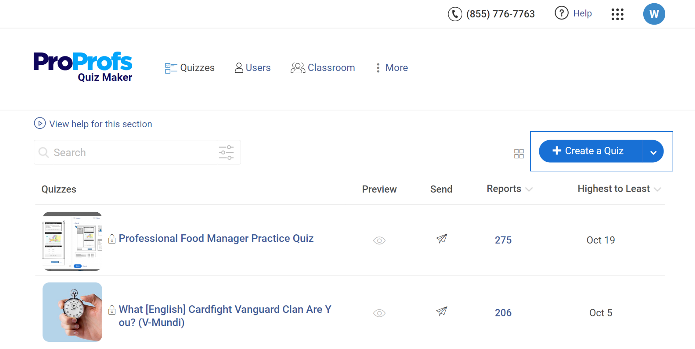Go to the Users menu
Image resolution: width=695 pixels, height=349 pixels.
coord(253,68)
